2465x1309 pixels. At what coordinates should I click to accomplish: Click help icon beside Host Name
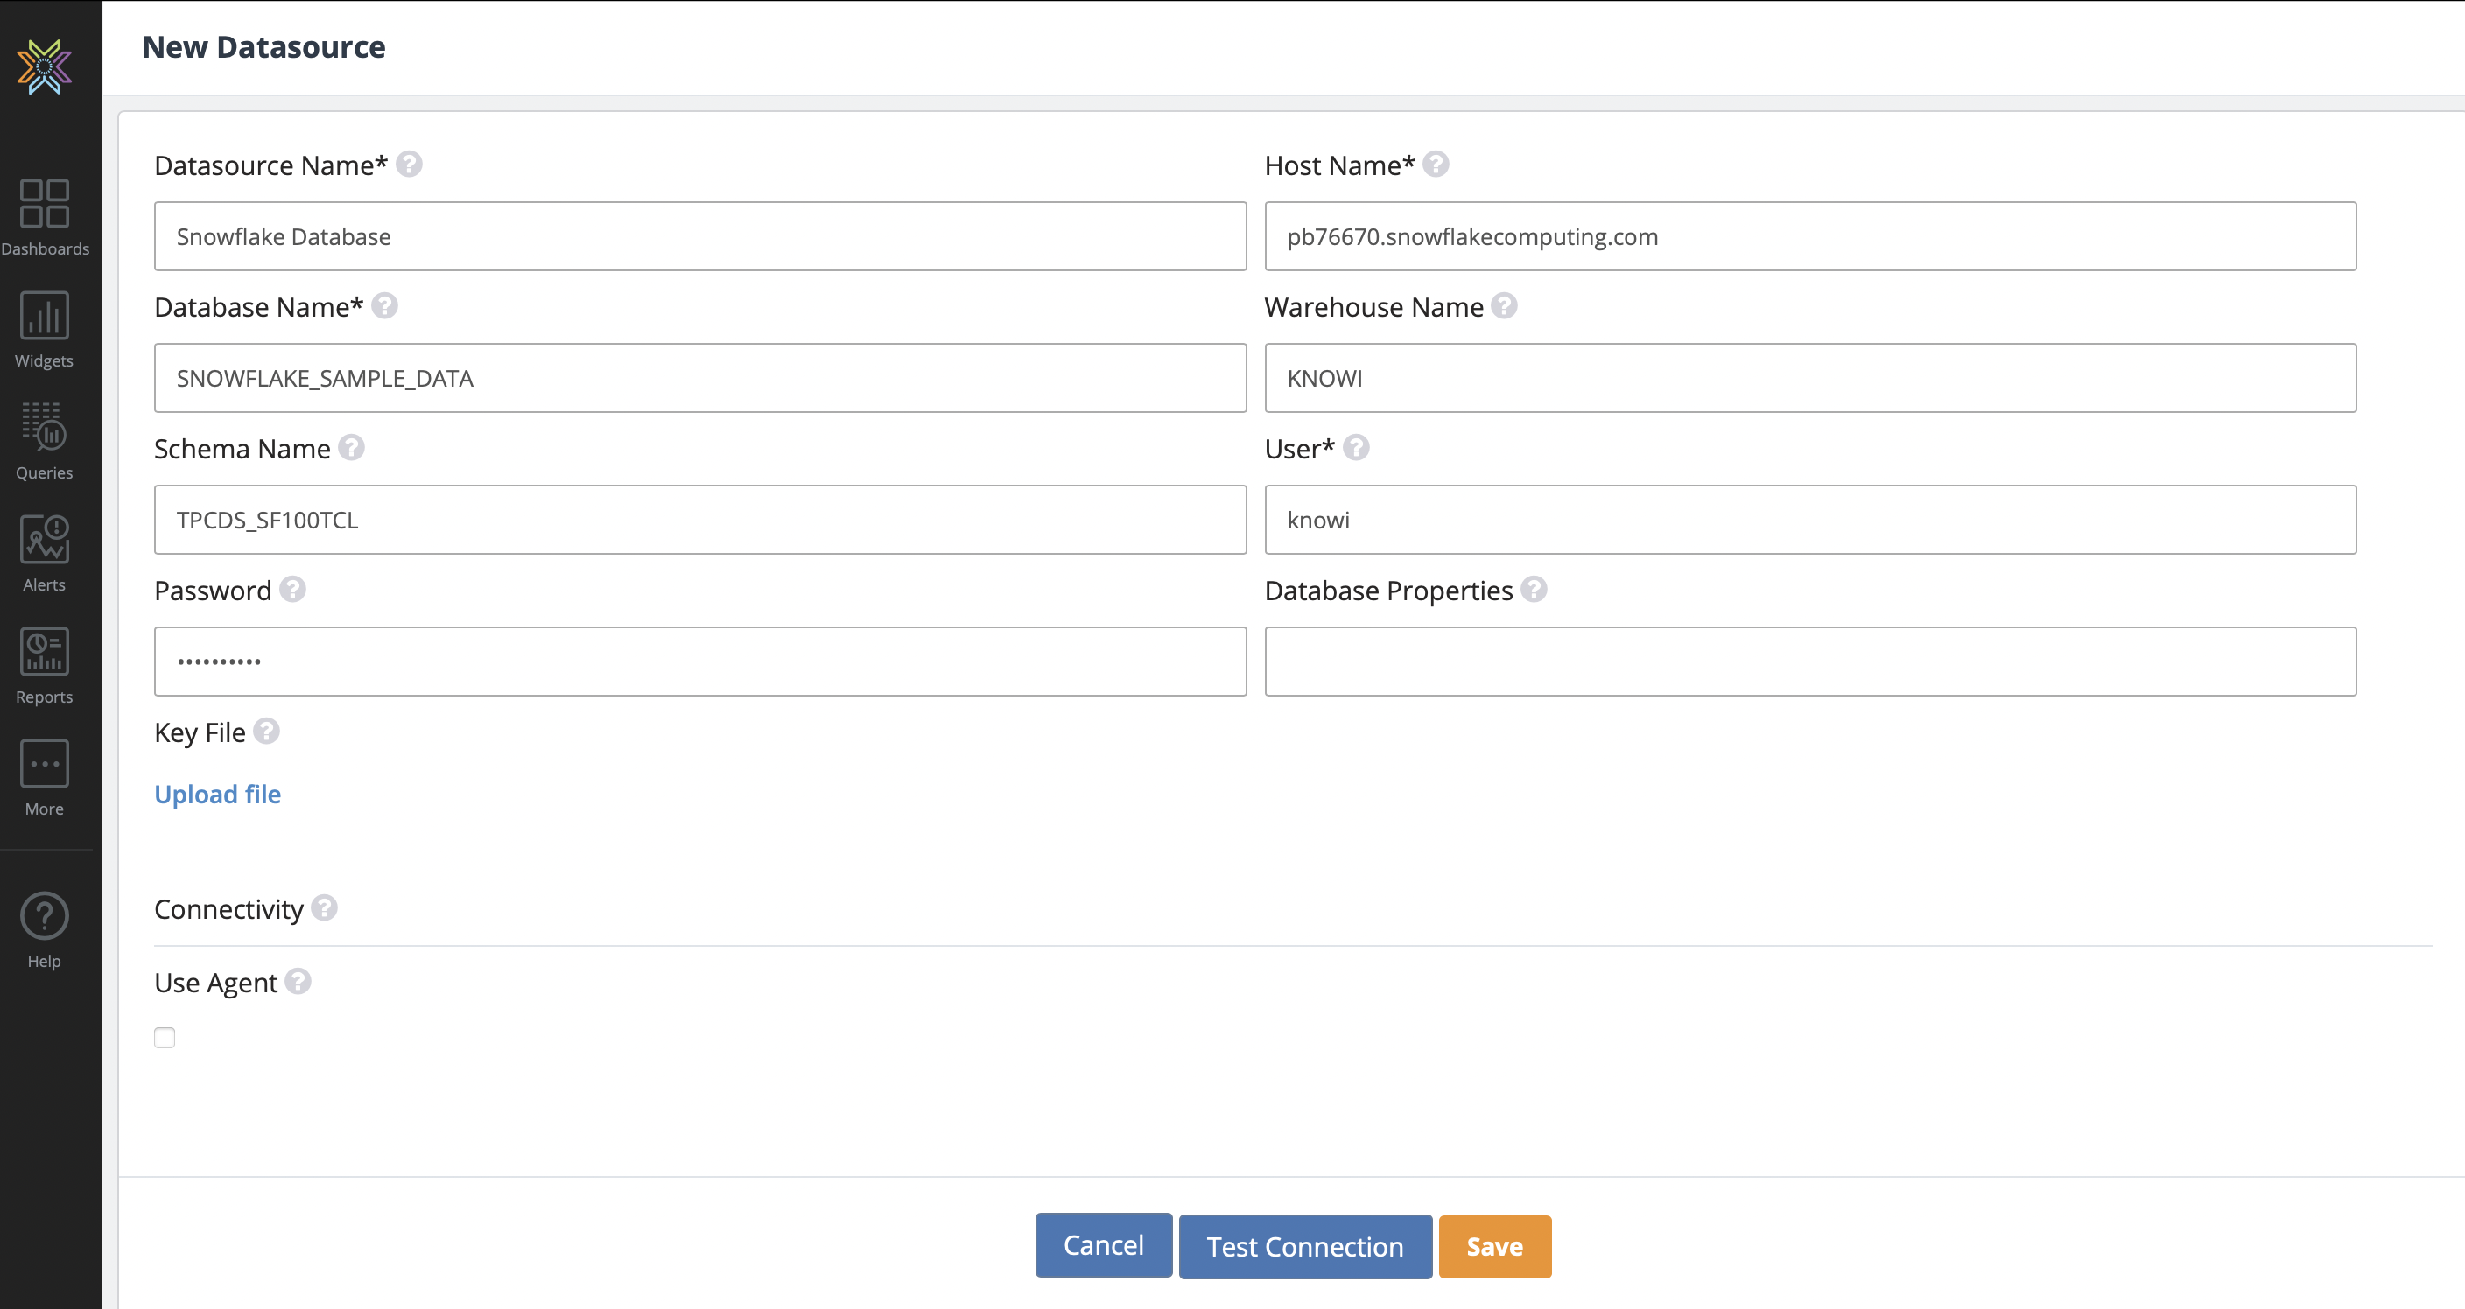(1436, 164)
